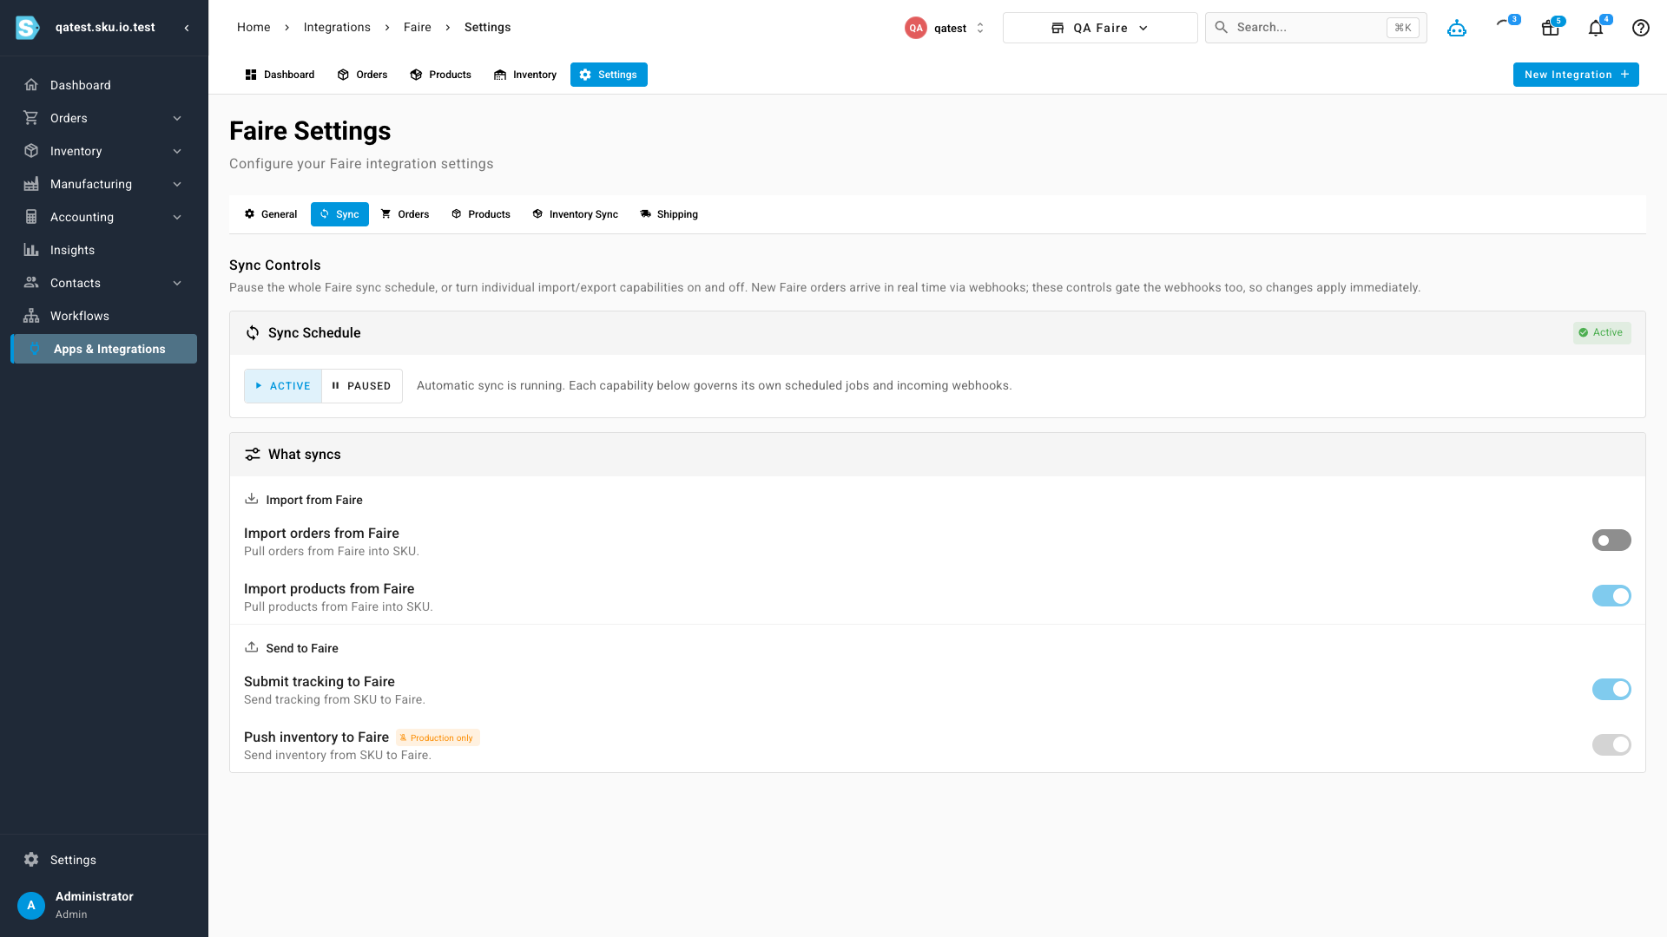Click the magnifier icon in the search bar

tap(1222, 28)
